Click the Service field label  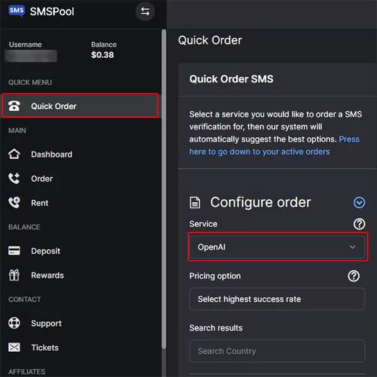pos(203,224)
